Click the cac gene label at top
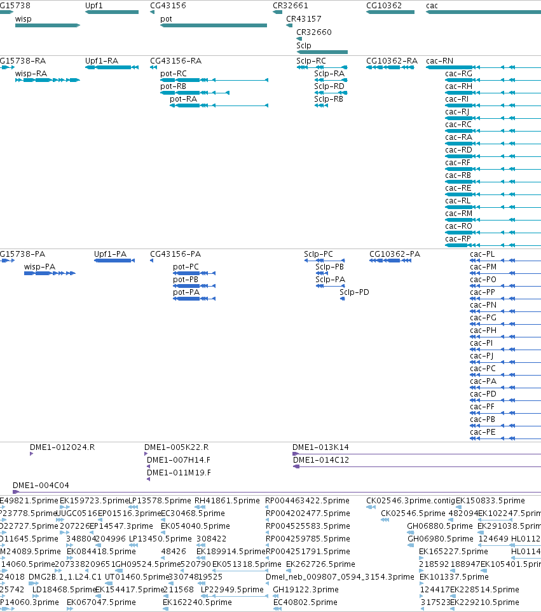Image resolution: width=541 pixels, height=612 pixels. coord(432,6)
